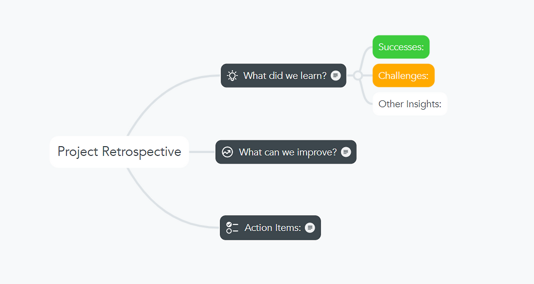This screenshot has width=534, height=284.
Task: Click the What did we learn? label text
Action: pyautogui.click(x=285, y=75)
